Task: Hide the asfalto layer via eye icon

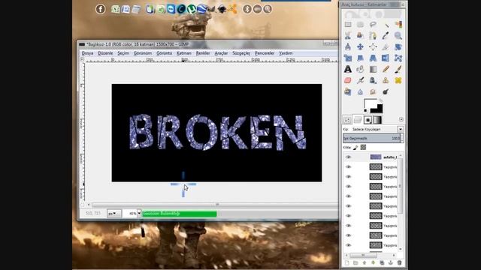Action: tap(348, 157)
